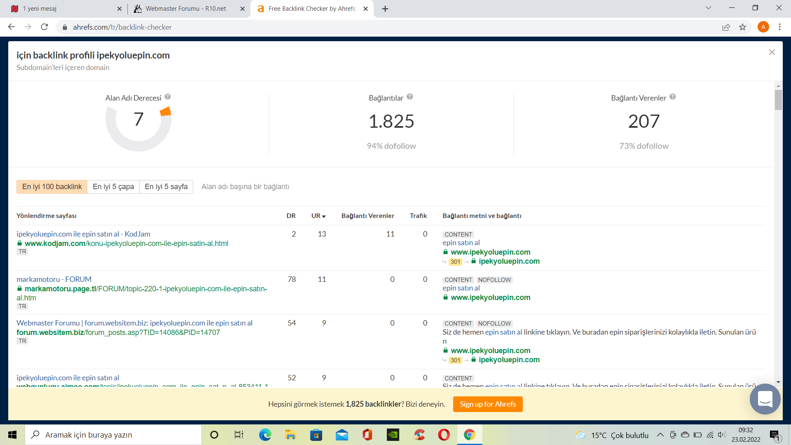This screenshot has height=445, width=791.
Task: Select the Free Backlink Checker by Ahrefs tab
Action: pos(312,9)
